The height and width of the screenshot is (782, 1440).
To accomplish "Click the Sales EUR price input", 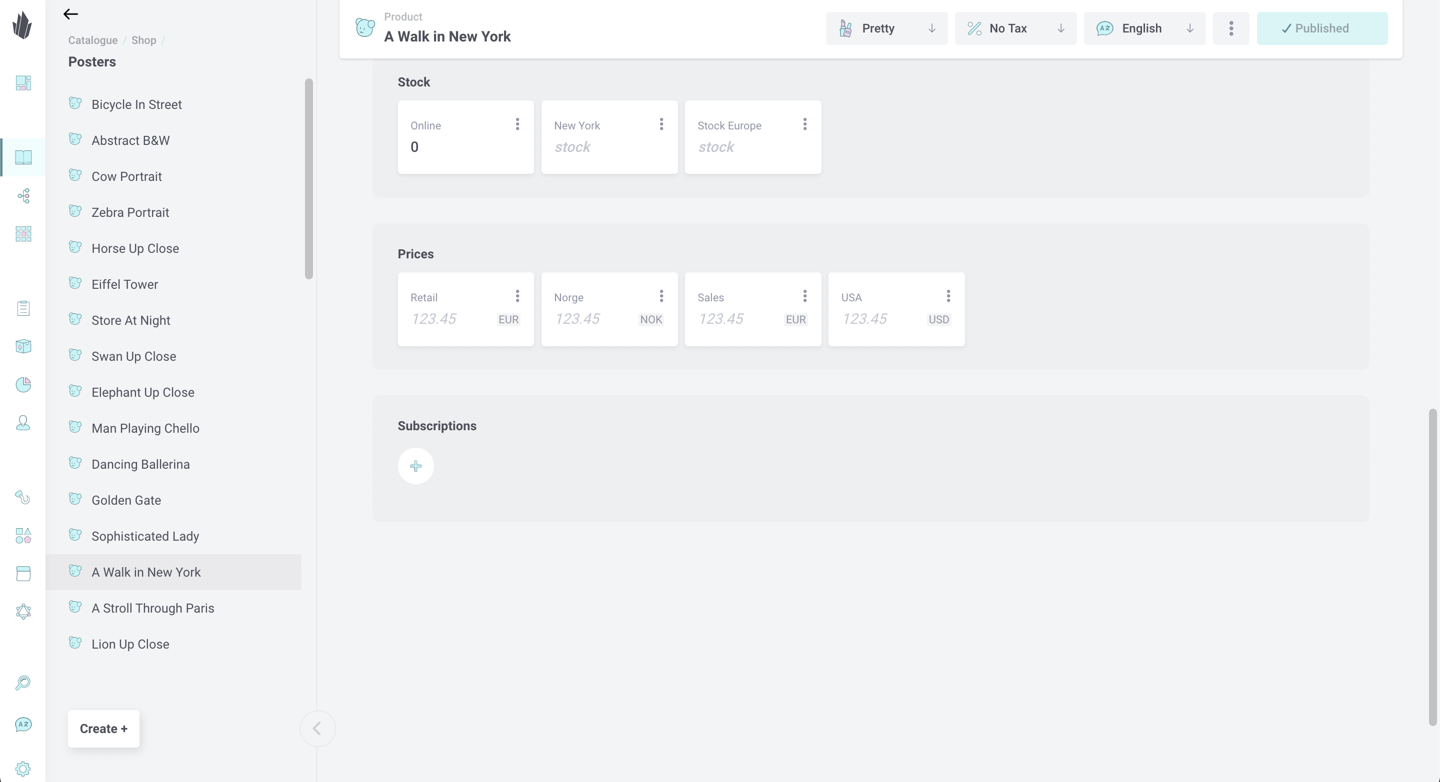I will [x=737, y=319].
